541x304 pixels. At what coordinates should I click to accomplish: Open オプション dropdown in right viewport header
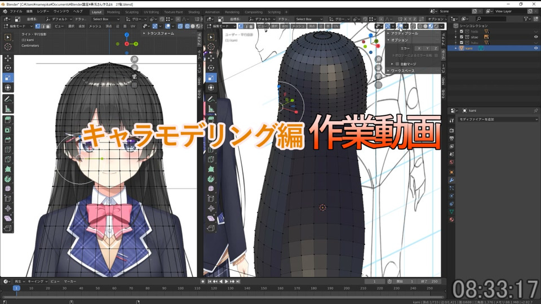[436, 19]
